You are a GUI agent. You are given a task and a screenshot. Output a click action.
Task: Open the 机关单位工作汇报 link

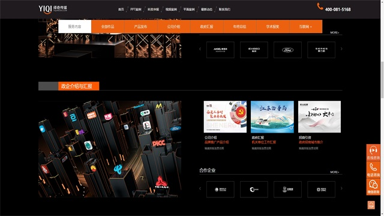pos(264,142)
